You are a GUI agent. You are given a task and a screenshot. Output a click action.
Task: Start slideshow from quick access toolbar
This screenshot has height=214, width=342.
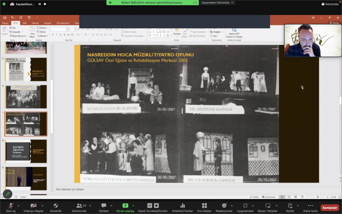click(x=29, y=18)
